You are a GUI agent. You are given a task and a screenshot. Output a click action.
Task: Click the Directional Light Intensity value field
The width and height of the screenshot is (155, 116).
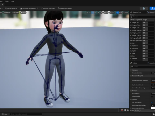pyautogui.click(x=153, y=105)
